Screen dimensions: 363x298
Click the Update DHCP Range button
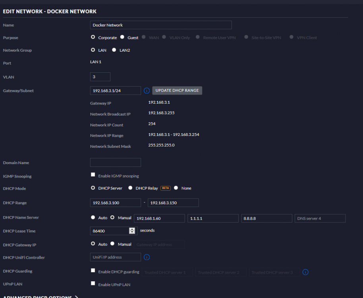[177, 91]
